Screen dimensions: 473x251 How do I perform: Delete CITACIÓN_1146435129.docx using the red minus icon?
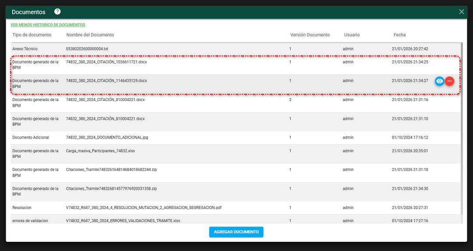[450, 81]
